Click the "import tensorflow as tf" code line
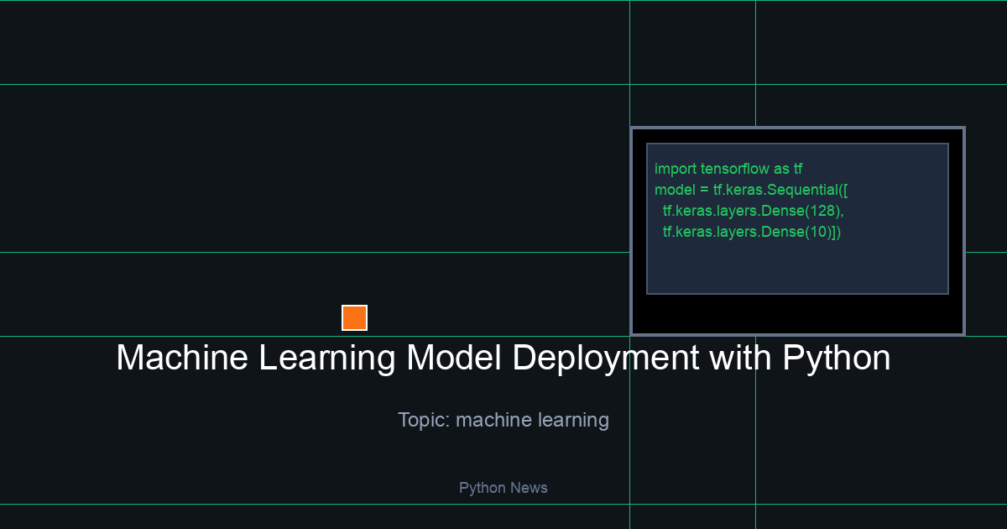1007x529 pixels. point(728,169)
